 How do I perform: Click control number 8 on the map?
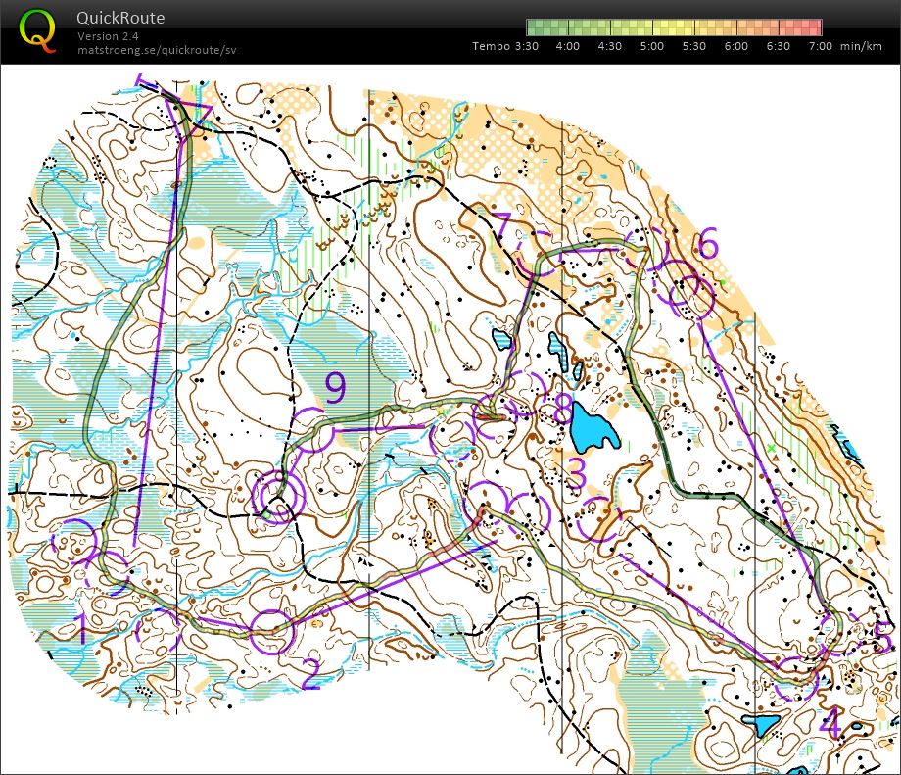click(x=562, y=407)
